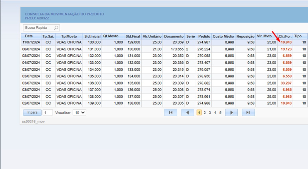Click pedido value 278.974

click(204, 90)
